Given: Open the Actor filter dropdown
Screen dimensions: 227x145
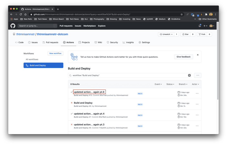Looking at the screenshot, I should (195, 84).
